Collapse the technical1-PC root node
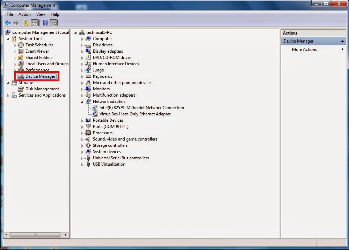This screenshot has width=349, height=250. (75, 33)
